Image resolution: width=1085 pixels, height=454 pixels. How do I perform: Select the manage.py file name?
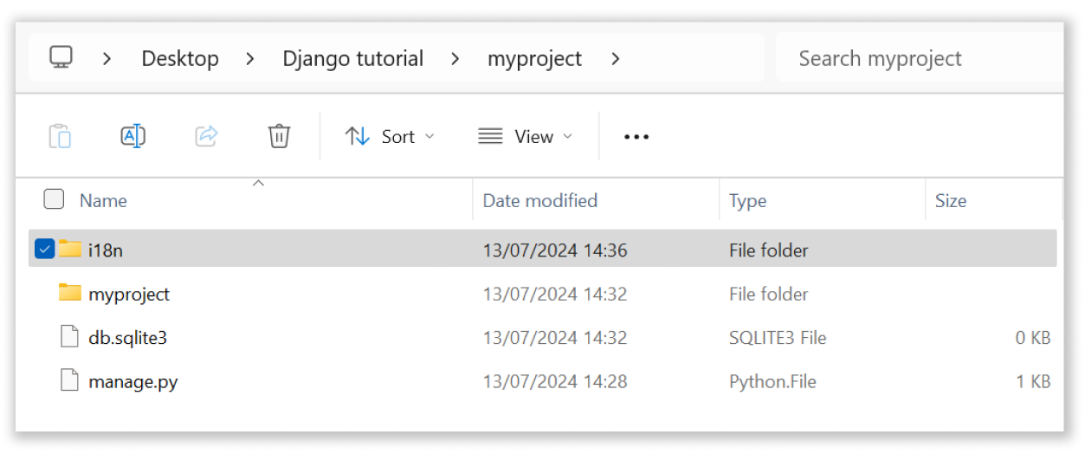[132, 380]
